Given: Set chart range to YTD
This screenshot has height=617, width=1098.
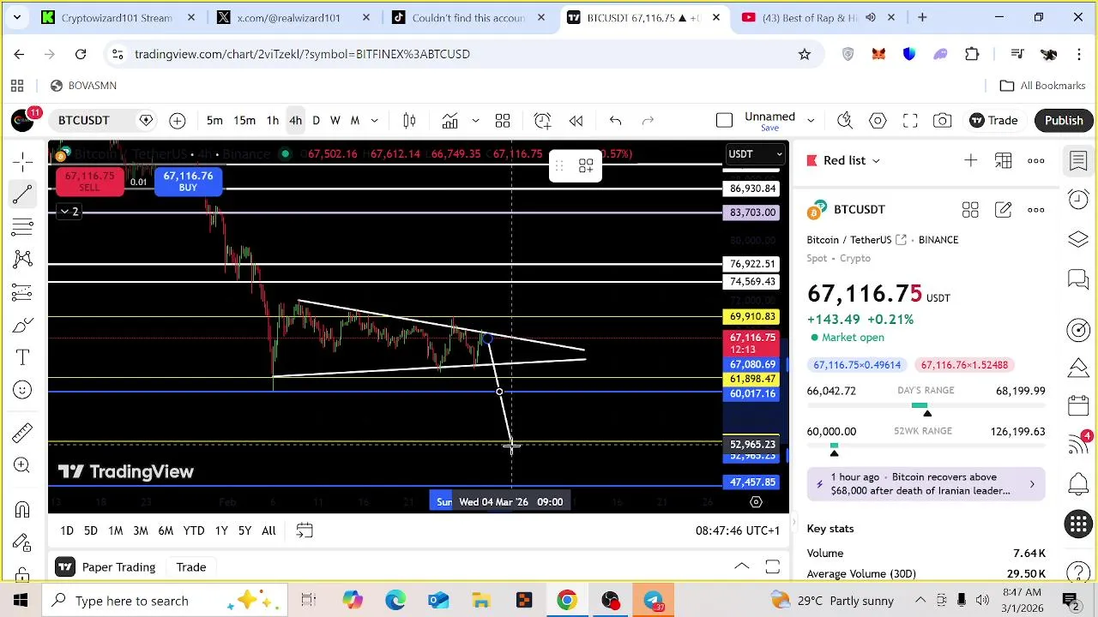Looking at the screenshot, I should (x=194, y=531).
